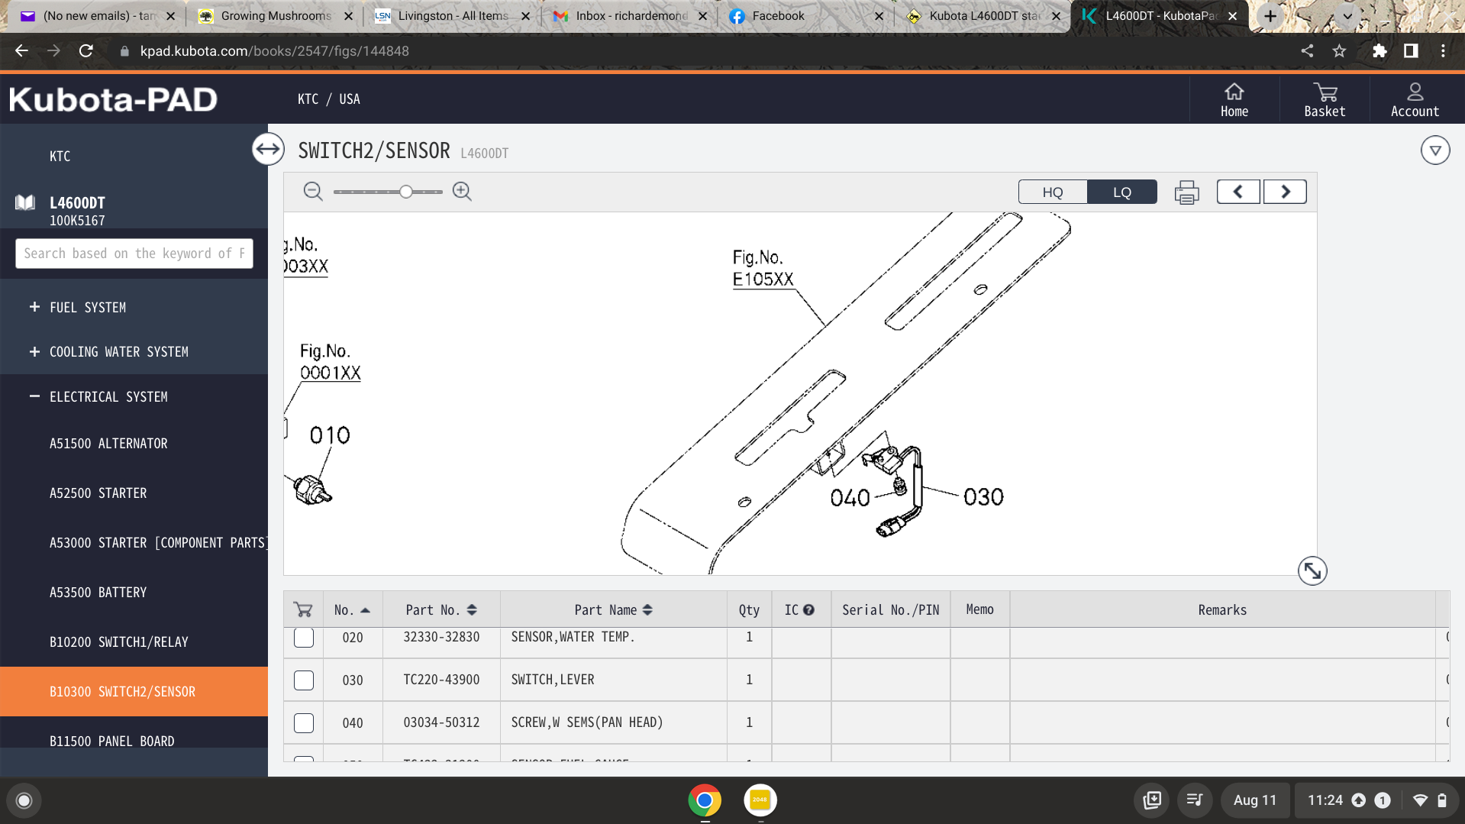Image resolution: width=1465 pixels, height=824 pixels.
Task: Collapse sidebar with the double-arrow icon
Action: [x=268, y=149]
